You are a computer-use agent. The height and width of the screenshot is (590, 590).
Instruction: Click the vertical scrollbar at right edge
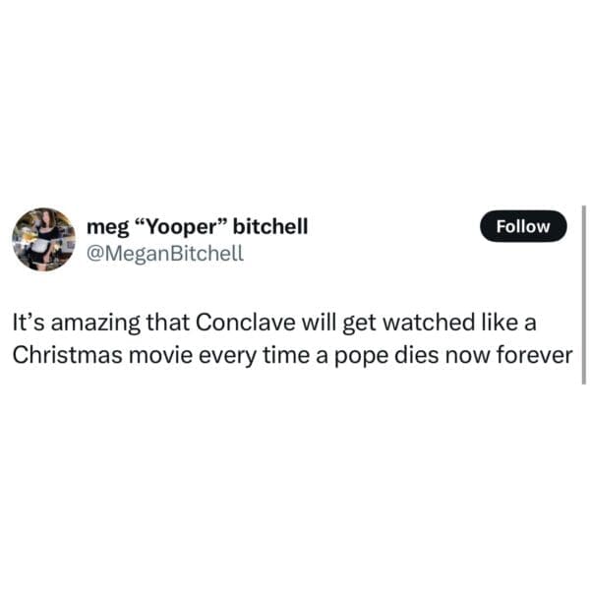coord(583,295)
